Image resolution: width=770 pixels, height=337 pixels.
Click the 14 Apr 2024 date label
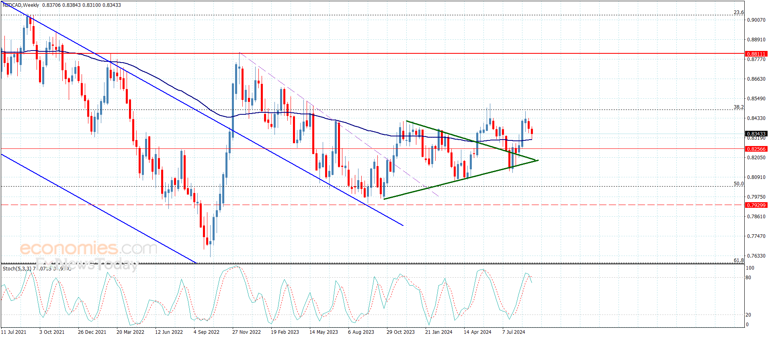(x=477, y=332)
